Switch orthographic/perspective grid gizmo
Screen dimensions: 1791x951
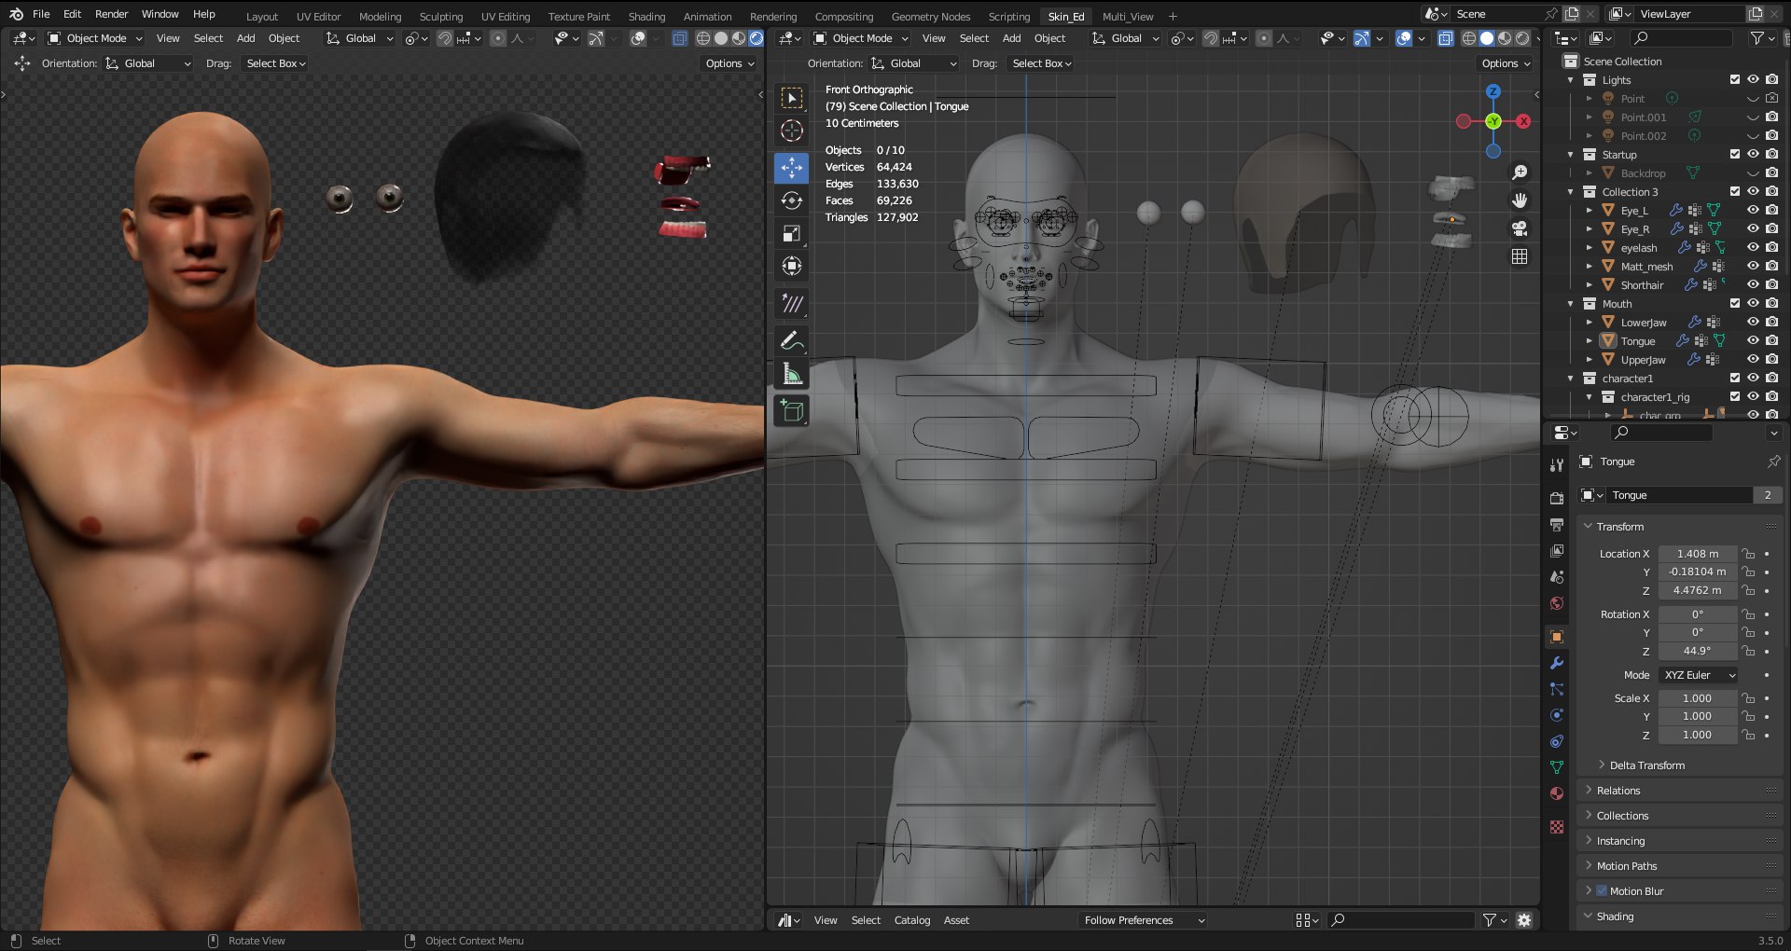[x=1520, y=256]
